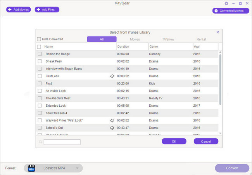Click the Cancel button
The height and width of the screenshot is (175, 252).
[x=206, y=141]
